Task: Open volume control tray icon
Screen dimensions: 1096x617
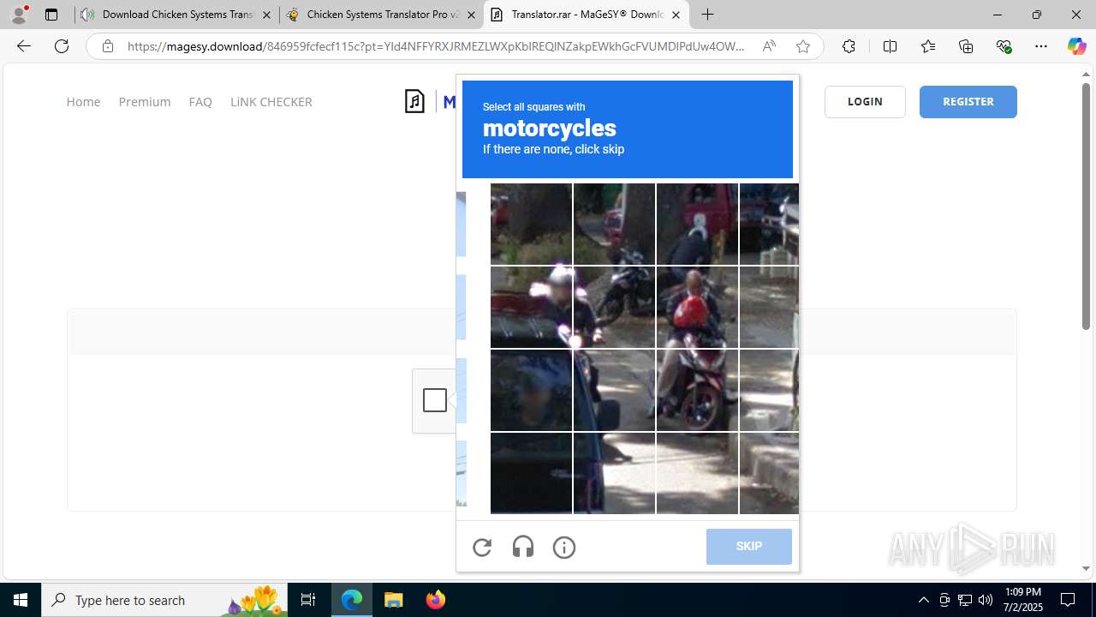Action: [986, 600]
